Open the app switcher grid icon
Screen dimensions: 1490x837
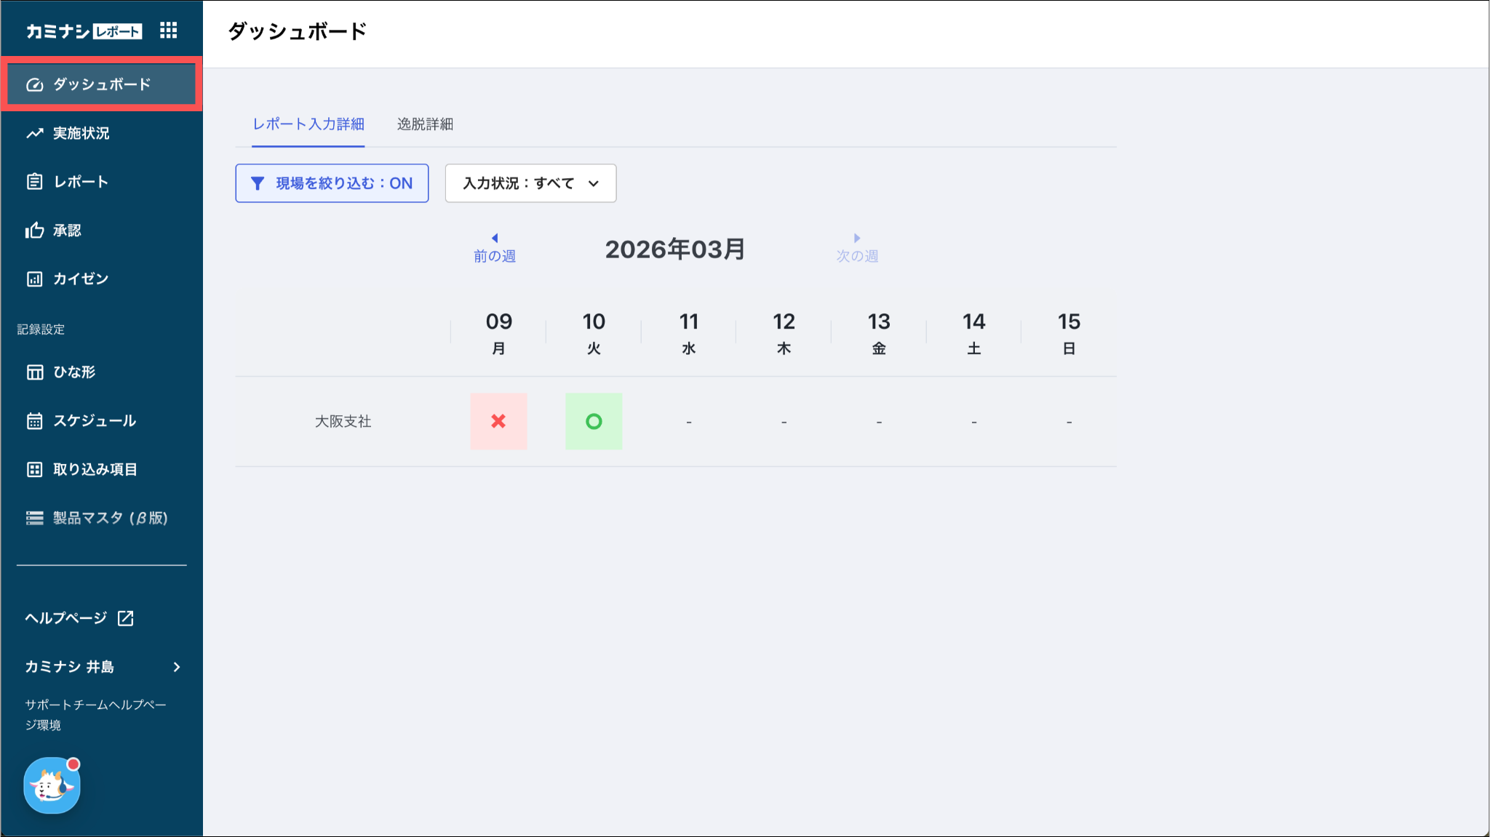point(168,31)
